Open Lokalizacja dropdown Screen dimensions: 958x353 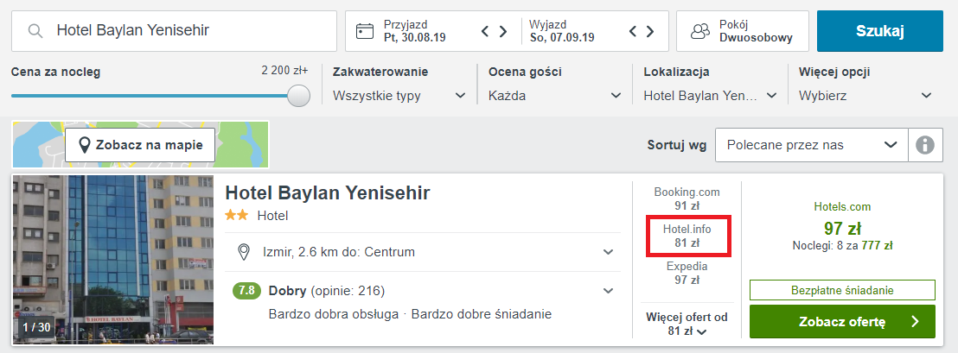(x=710, y=96)
